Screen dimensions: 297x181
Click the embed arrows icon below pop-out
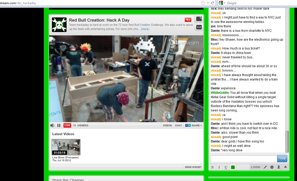pyautogui.click(x=199, y=27)
